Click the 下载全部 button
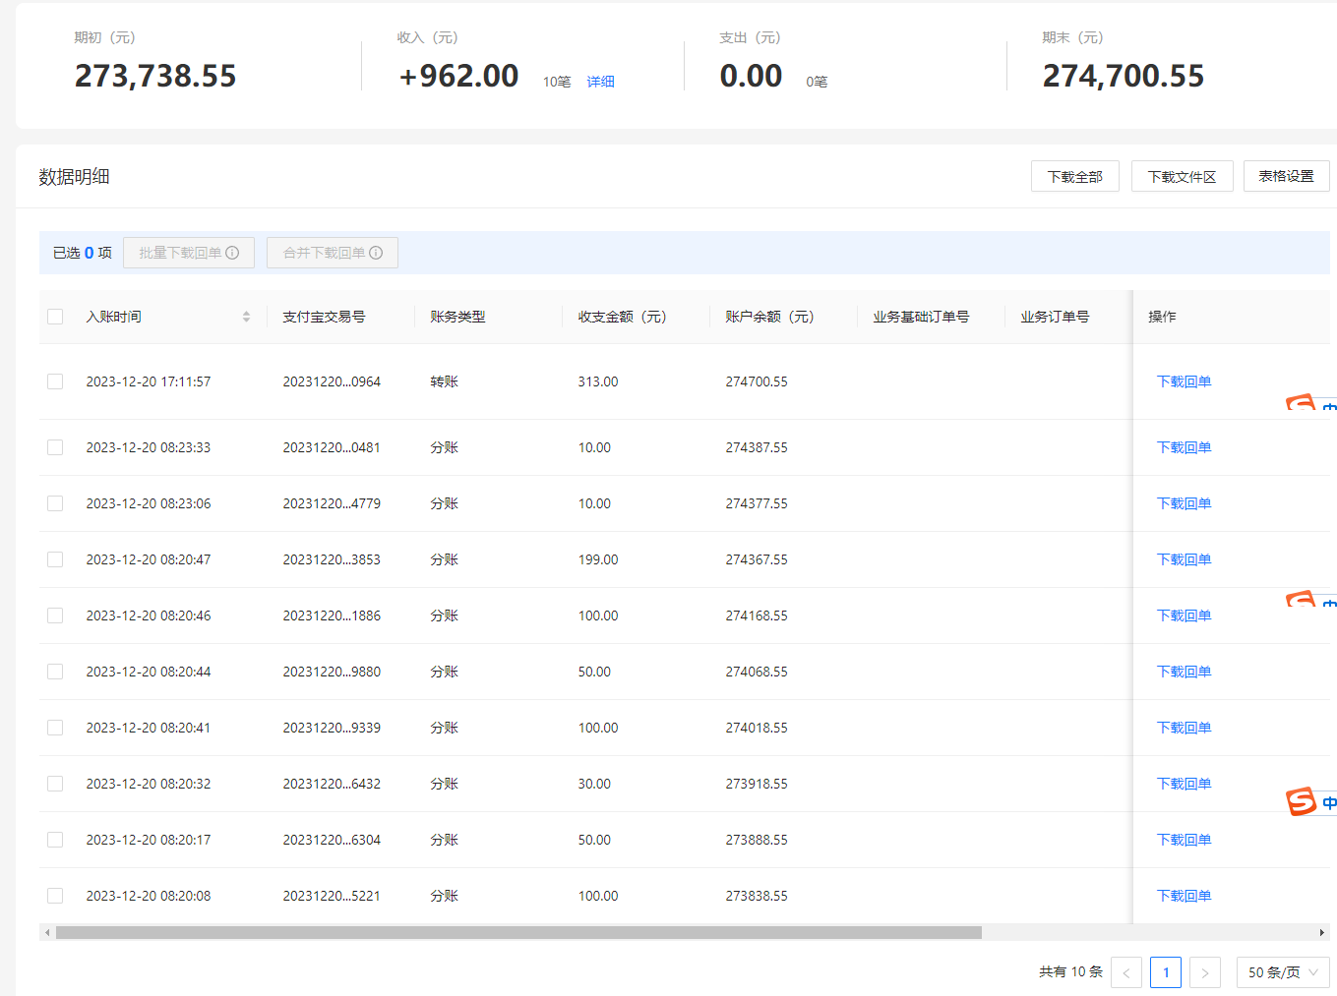 [1075, 176]
